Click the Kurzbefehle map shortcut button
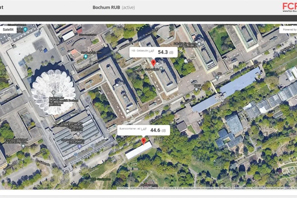The width and height of the screenshot is (297, 198). 122,188
